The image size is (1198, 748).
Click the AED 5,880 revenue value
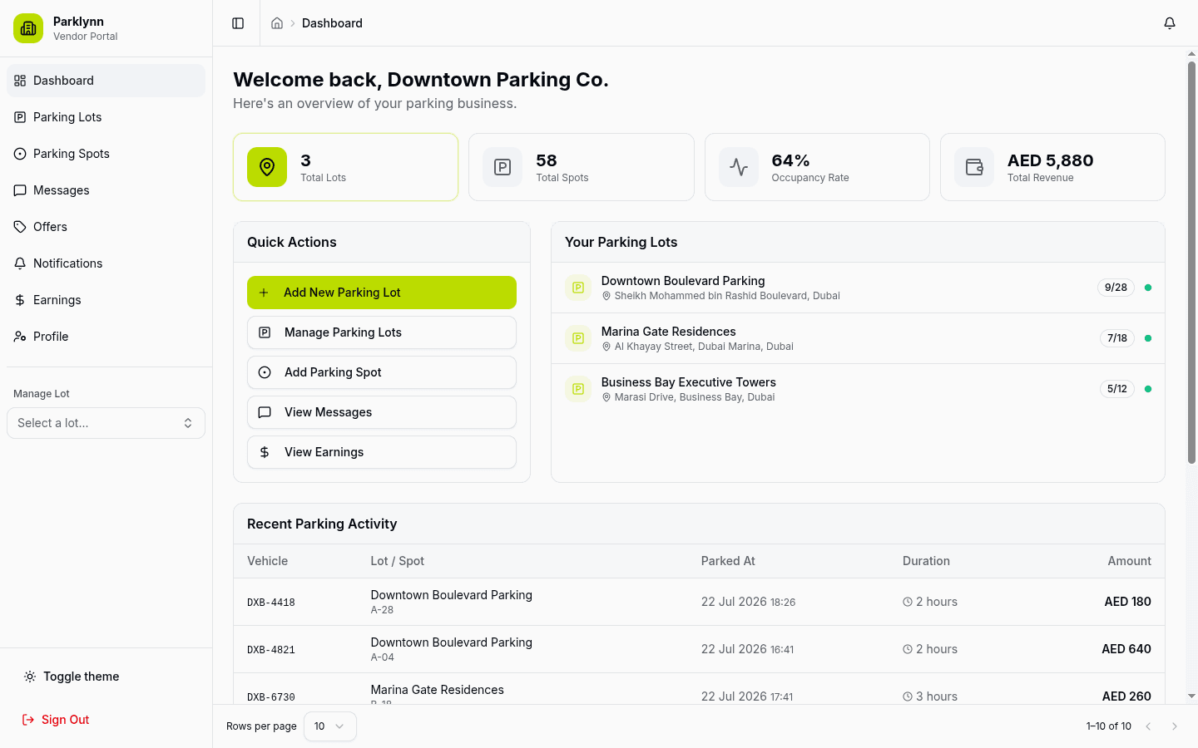point(1051,160)
